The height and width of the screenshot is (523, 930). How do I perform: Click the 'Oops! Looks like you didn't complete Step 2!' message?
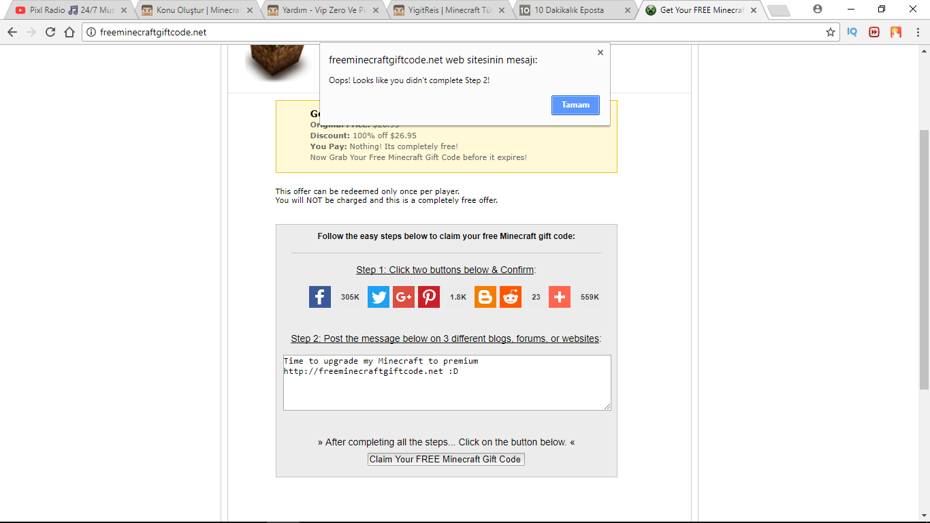pos(409,80)
